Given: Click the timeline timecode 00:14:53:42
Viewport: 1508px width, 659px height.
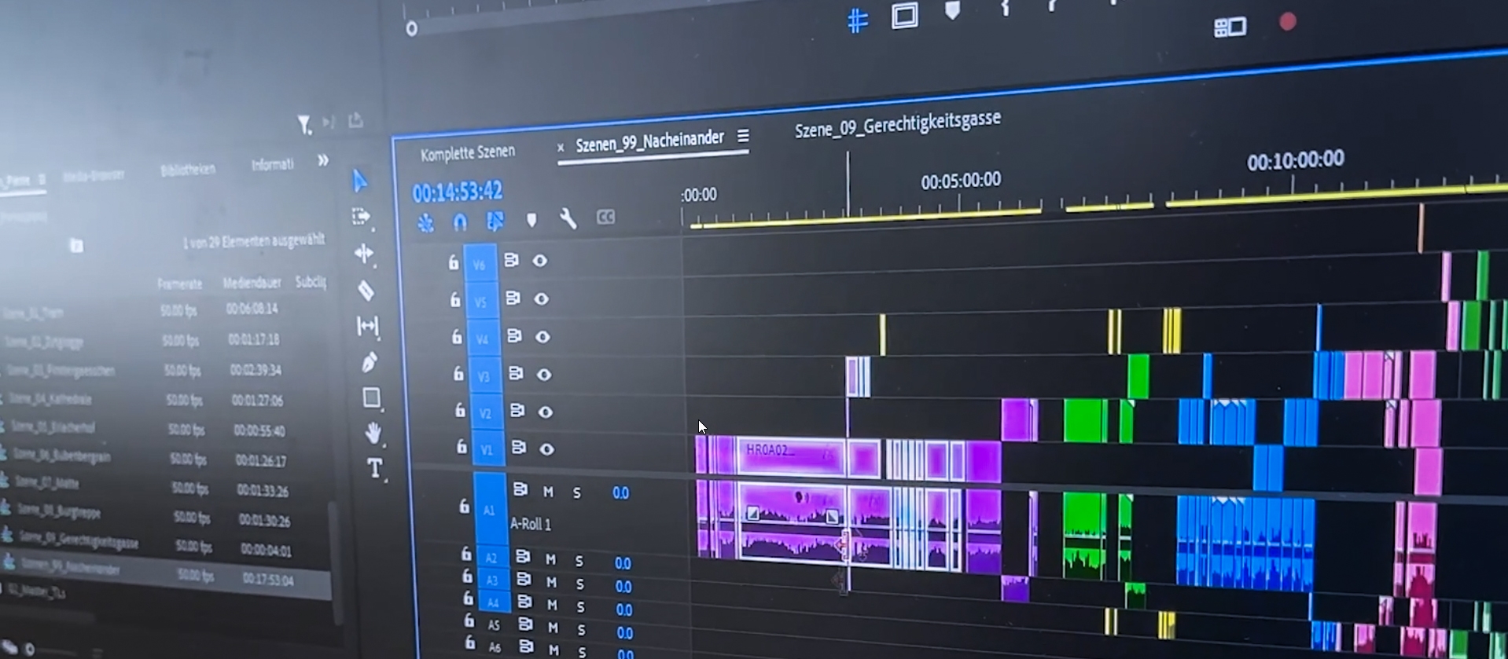Looking at the screenshot, I should pyautogui.click(x=458, y=192).
